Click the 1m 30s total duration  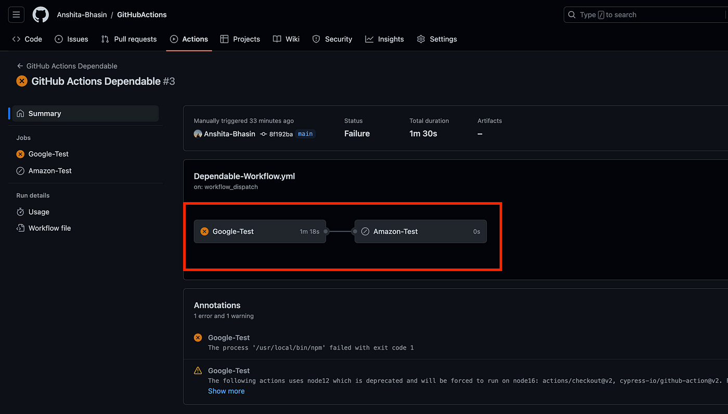point(423,133)
